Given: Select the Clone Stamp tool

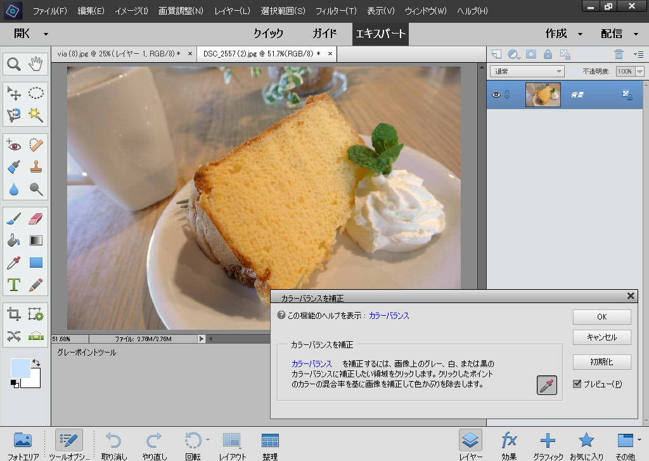Looking at the screenshot, I should point(36,167).
